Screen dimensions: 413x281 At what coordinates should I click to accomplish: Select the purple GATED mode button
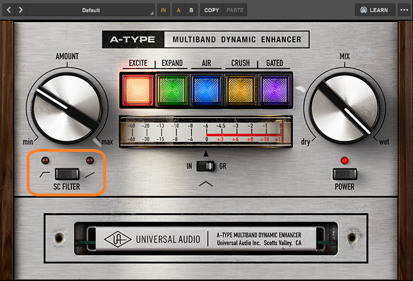click(275, 91)
